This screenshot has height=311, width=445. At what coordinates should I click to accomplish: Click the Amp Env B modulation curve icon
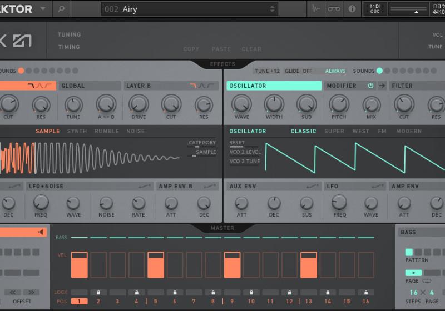coord(210,186)
